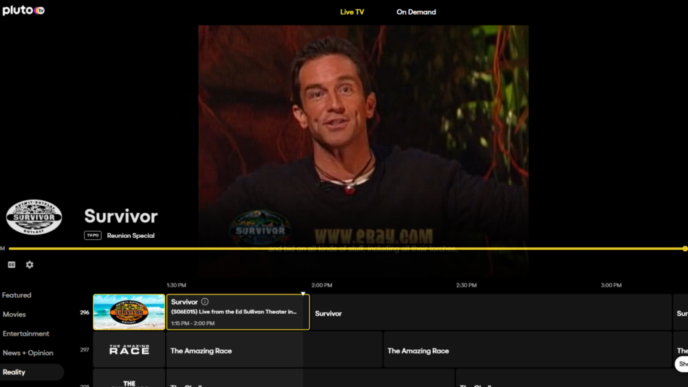Click the 2:30 PM time label
Image resolution: width=688 pixels, height=387 pixels.
tap(466, 285)
